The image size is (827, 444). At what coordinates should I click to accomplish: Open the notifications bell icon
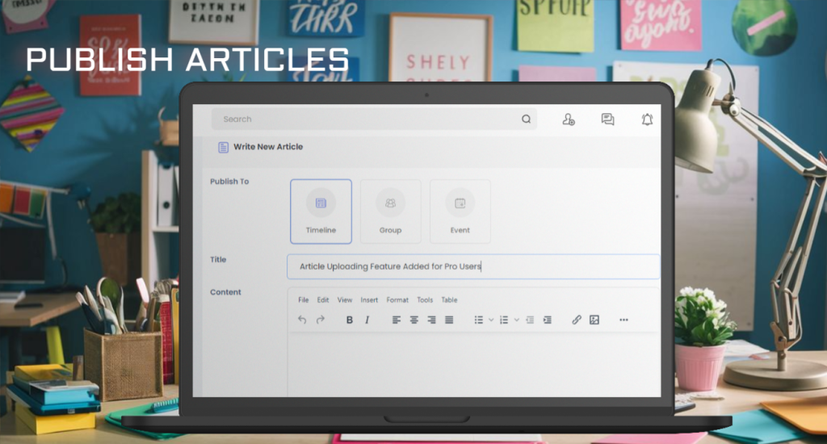pos(647,119)
